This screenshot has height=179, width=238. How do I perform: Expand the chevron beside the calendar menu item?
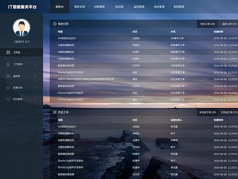pos(35,76)
